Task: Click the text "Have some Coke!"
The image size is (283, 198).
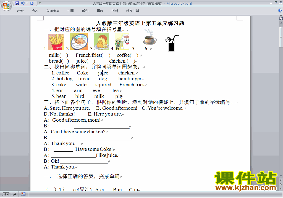Action: pos(94,149)
